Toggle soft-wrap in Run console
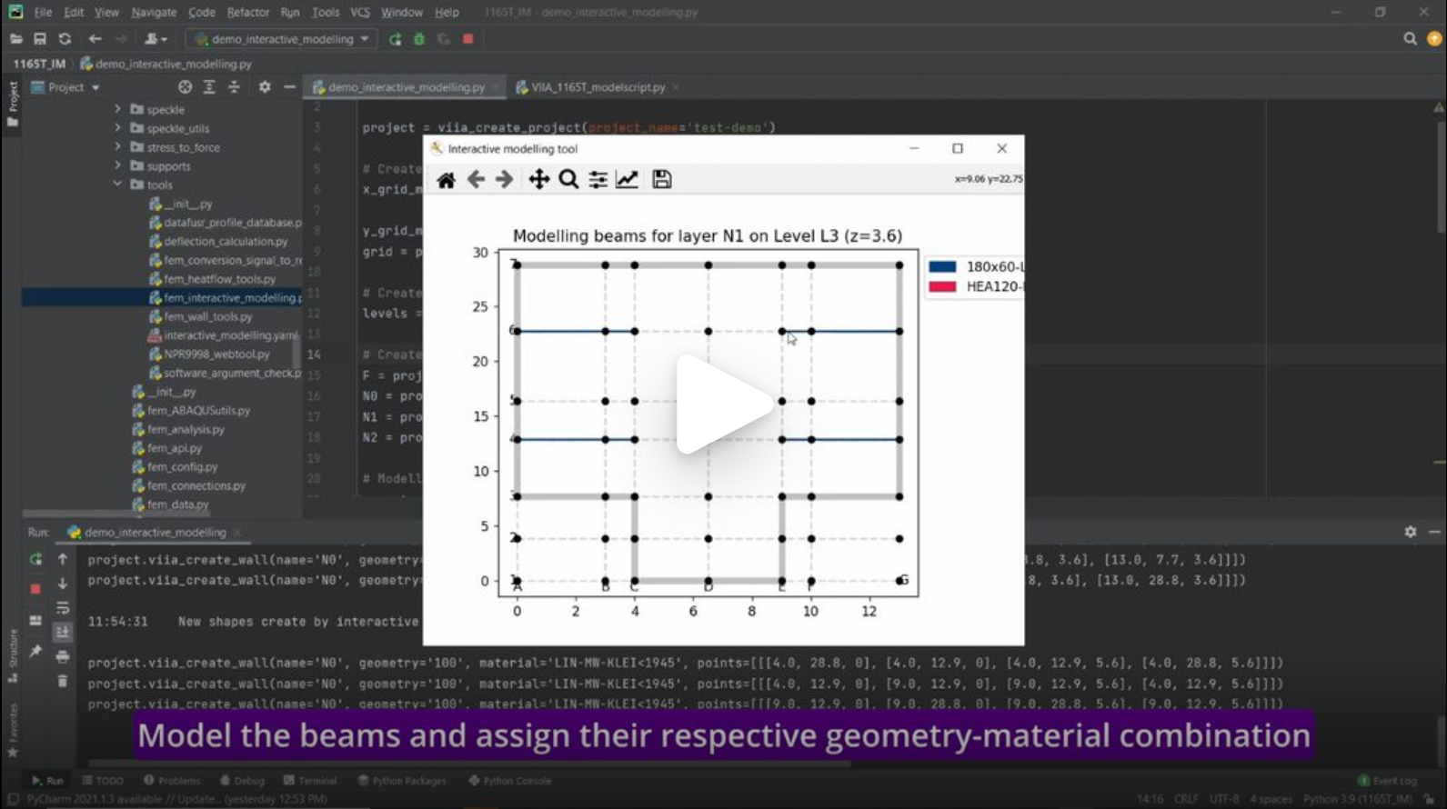Viewport: 1447px width, 809px height. 63,608
